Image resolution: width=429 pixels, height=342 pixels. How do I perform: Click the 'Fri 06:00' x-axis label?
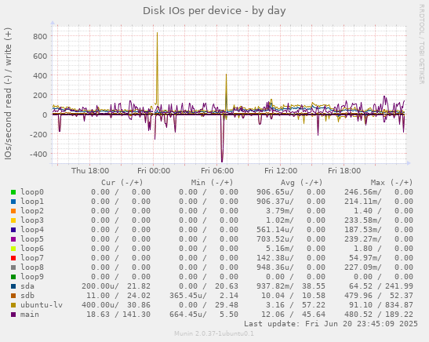point(217,171)
